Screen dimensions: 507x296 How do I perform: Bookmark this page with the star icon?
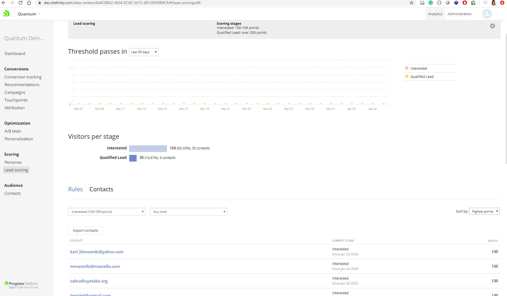click(x=412, y=3)
